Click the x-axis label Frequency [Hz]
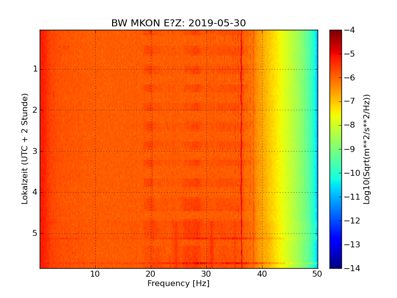The width and height of the screenshot is (397, 298). [179, 283]
